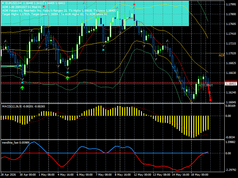Select the 'ADR Value= 61' info line

pos(59,11)
